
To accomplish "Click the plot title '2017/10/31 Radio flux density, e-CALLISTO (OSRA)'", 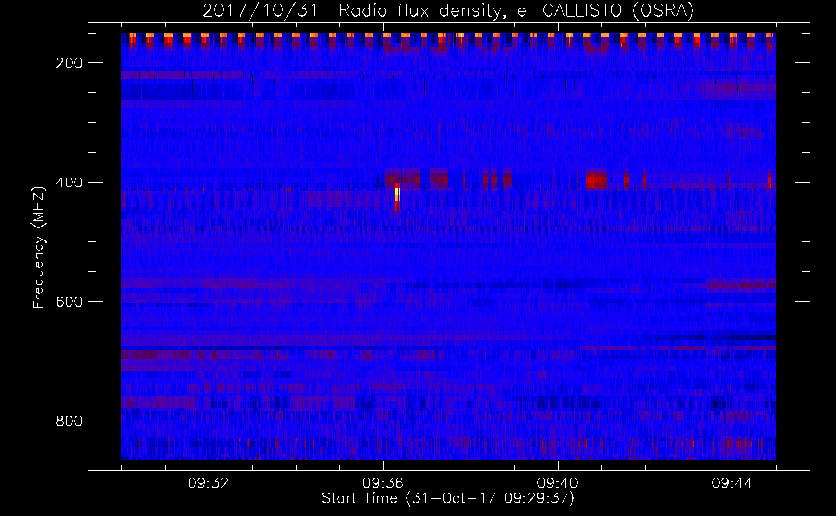I will 448,10.
